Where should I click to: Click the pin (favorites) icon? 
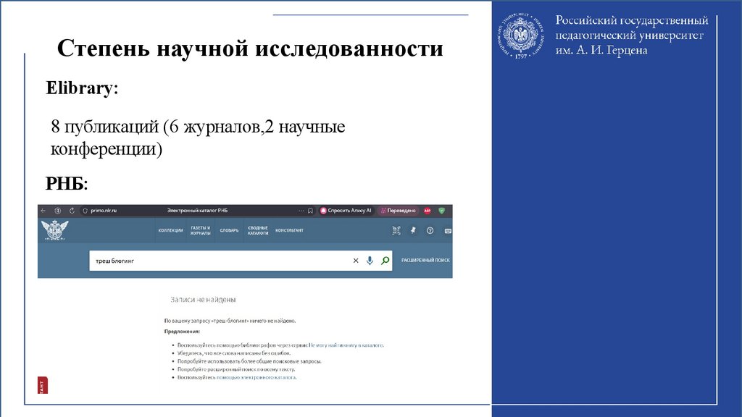point(413,230)
